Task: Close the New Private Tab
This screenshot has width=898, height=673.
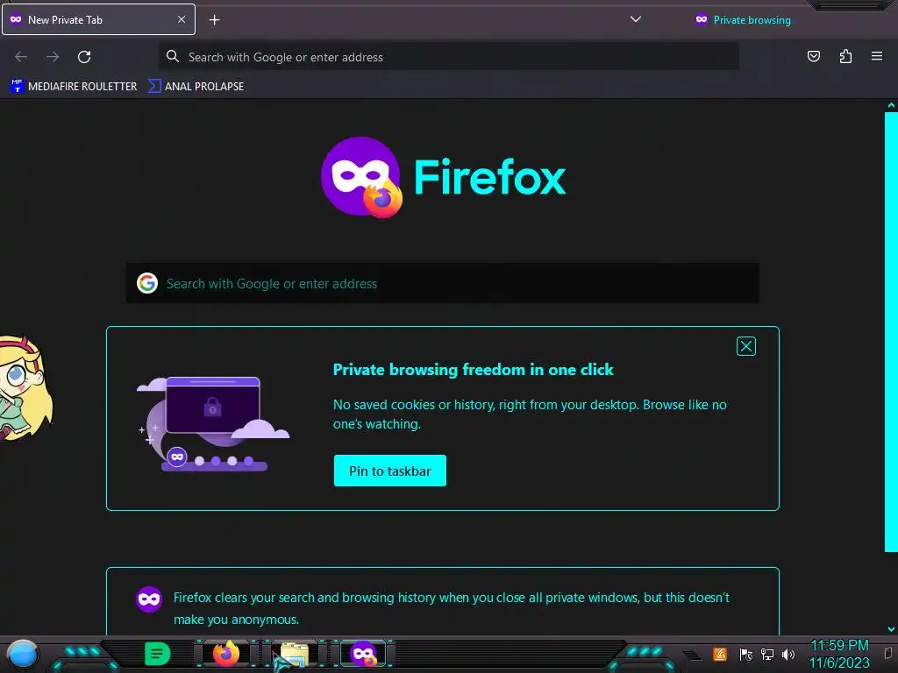Action: click(182, 19)
